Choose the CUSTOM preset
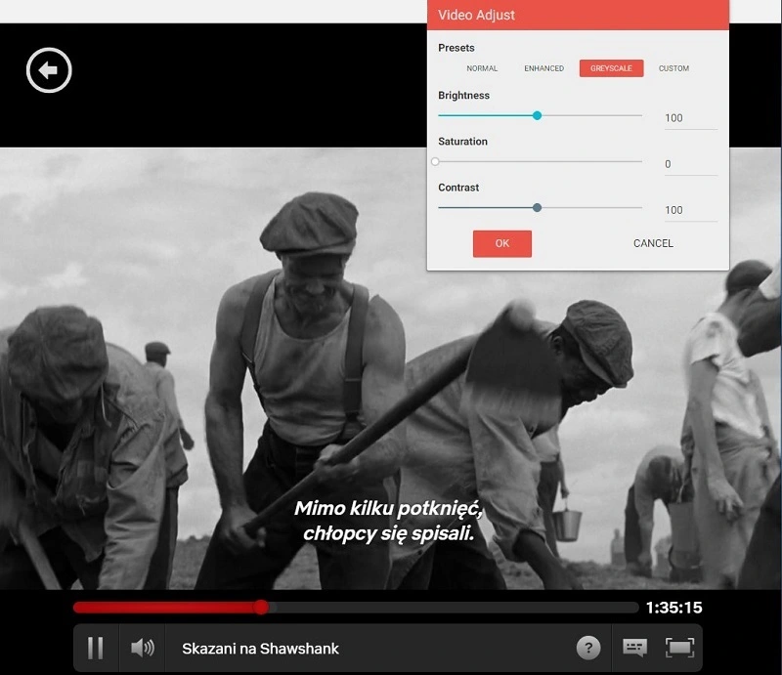 pyautogui.click(x=675, y=68)
